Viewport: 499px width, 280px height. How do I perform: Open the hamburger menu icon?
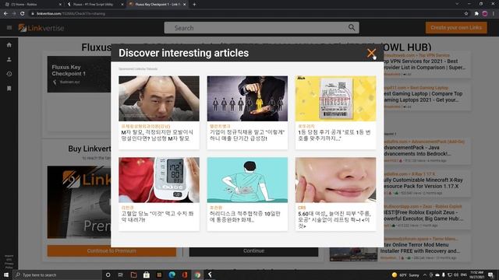pos(9,28)
